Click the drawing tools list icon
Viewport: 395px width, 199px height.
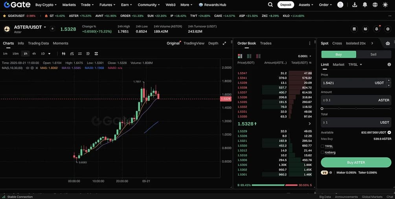click(x=88, y=54)
